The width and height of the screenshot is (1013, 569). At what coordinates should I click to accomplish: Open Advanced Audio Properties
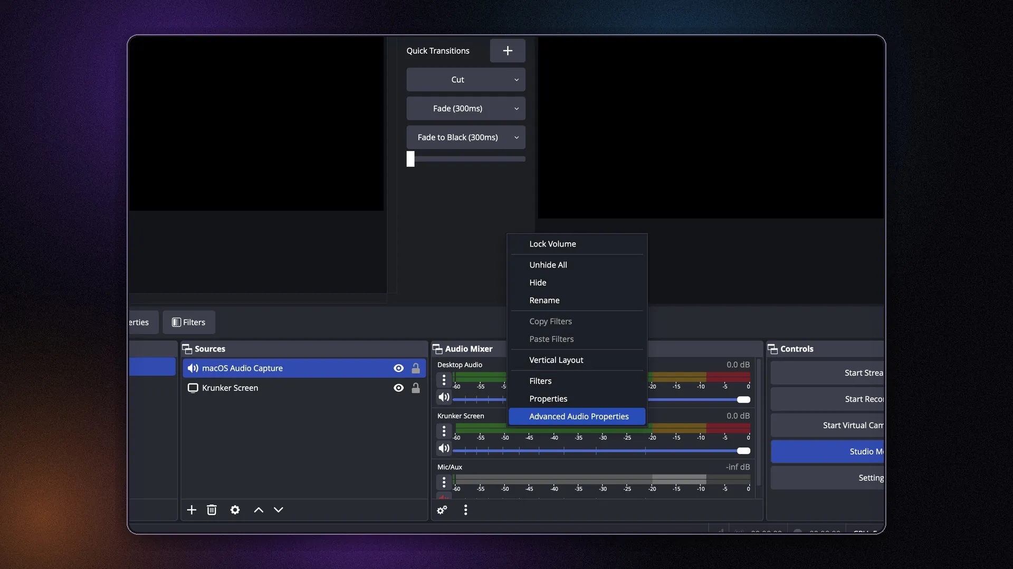(x=577, y=416)
